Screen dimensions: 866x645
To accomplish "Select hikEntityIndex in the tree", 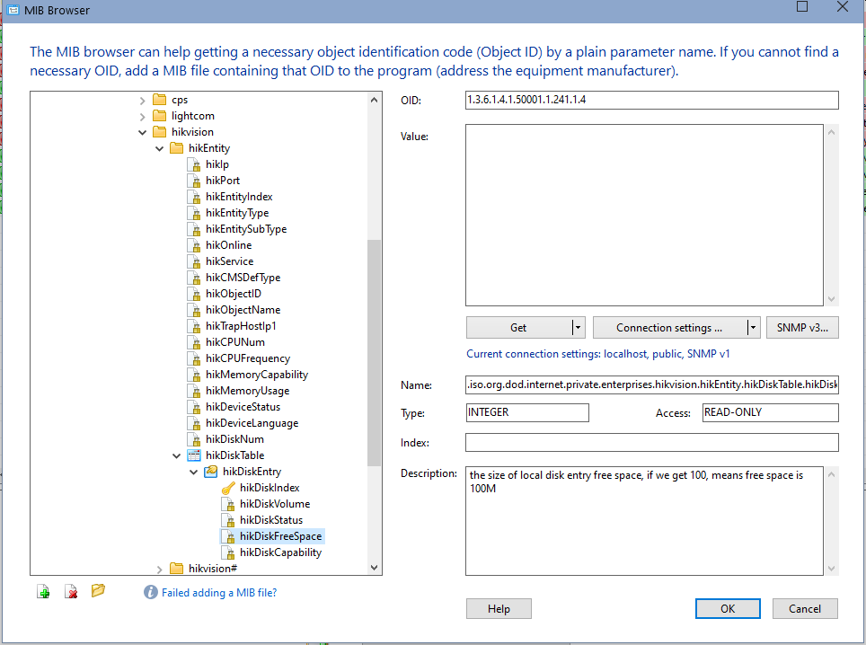I will click(239, 197).
